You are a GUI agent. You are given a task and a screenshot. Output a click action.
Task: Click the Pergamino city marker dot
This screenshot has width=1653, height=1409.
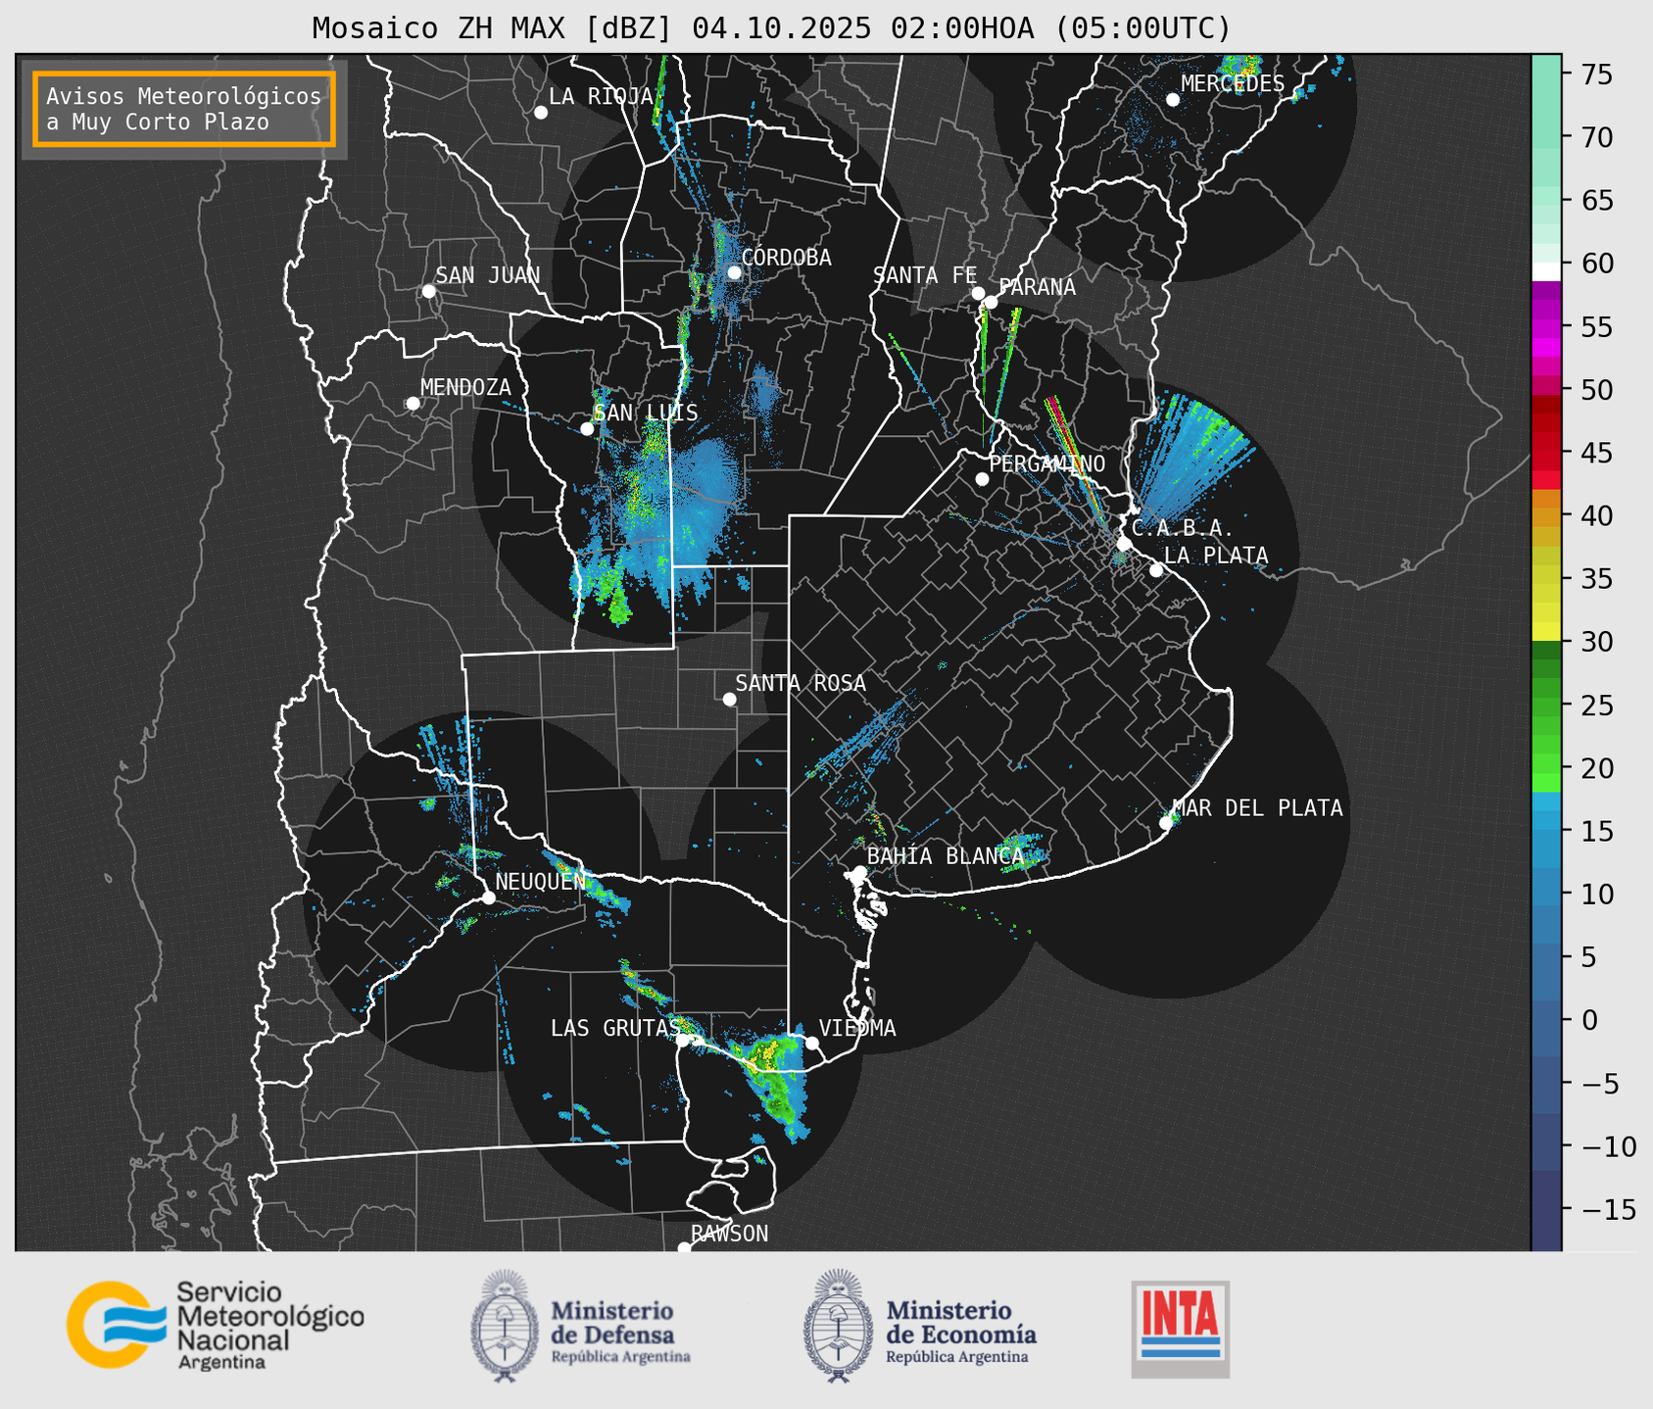tap(982, 479)
